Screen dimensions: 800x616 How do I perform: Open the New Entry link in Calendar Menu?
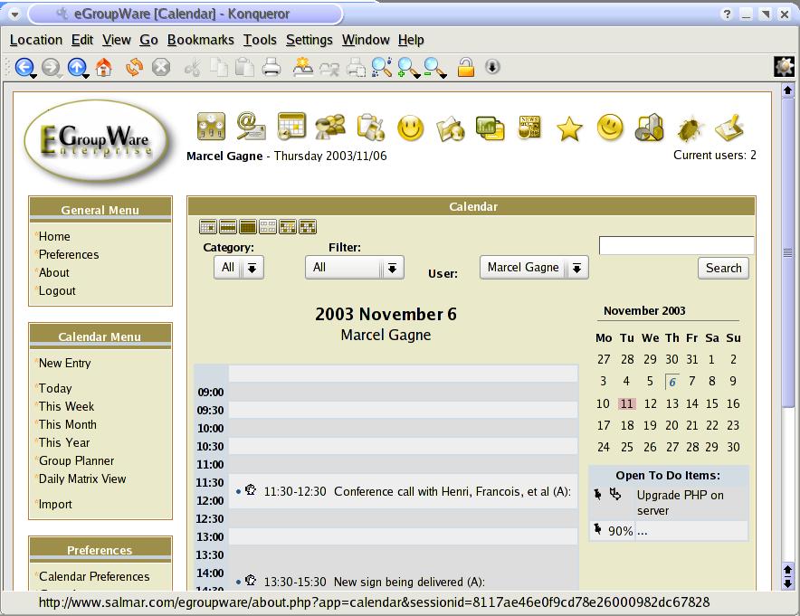pyautogui.click(x=64, y=363)
